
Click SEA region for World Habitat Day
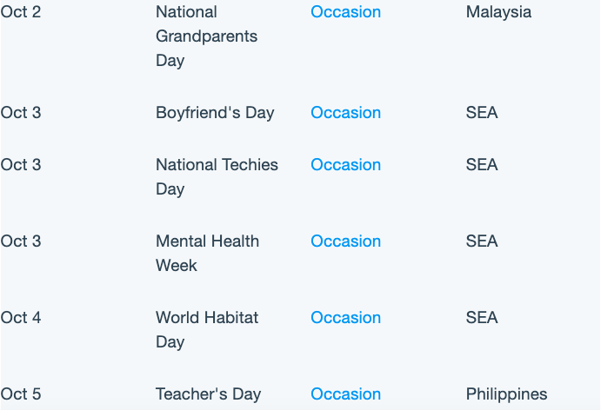pos(482,317)
